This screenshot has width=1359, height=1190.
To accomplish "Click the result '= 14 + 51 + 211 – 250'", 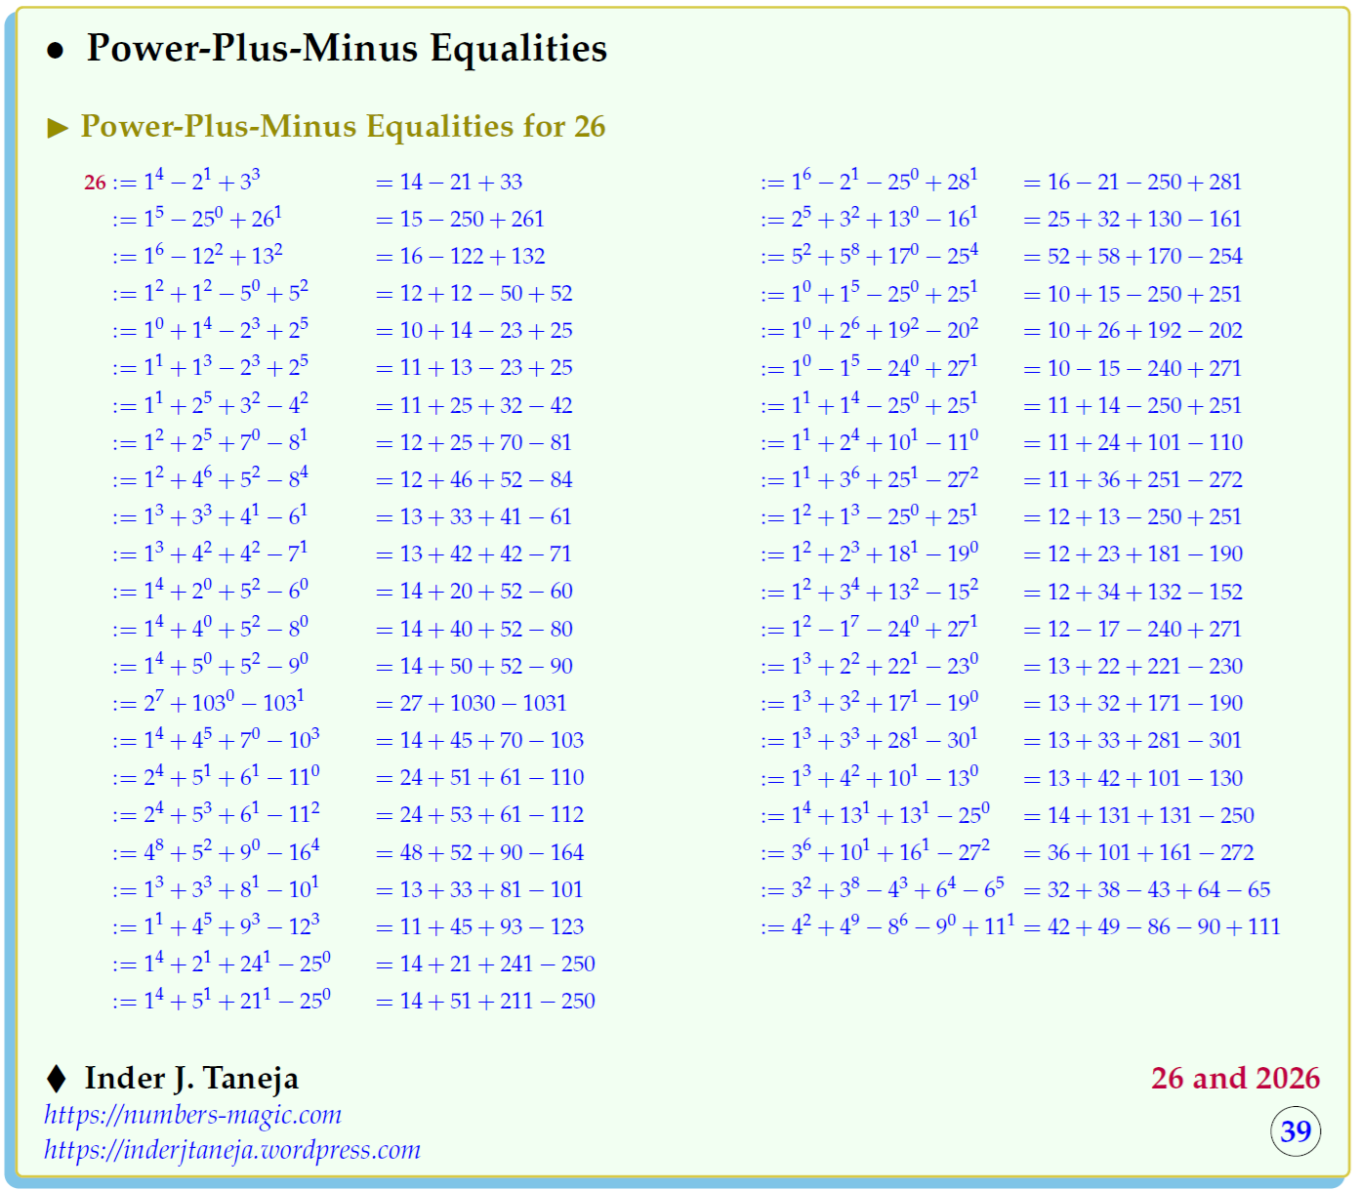I will 485,1001.
